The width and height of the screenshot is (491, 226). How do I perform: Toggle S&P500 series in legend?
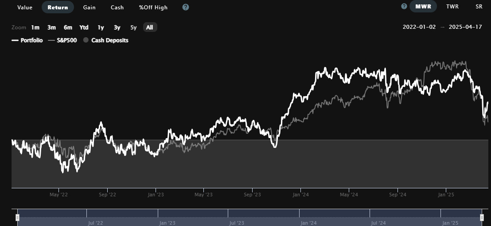(x=62, y=40)
